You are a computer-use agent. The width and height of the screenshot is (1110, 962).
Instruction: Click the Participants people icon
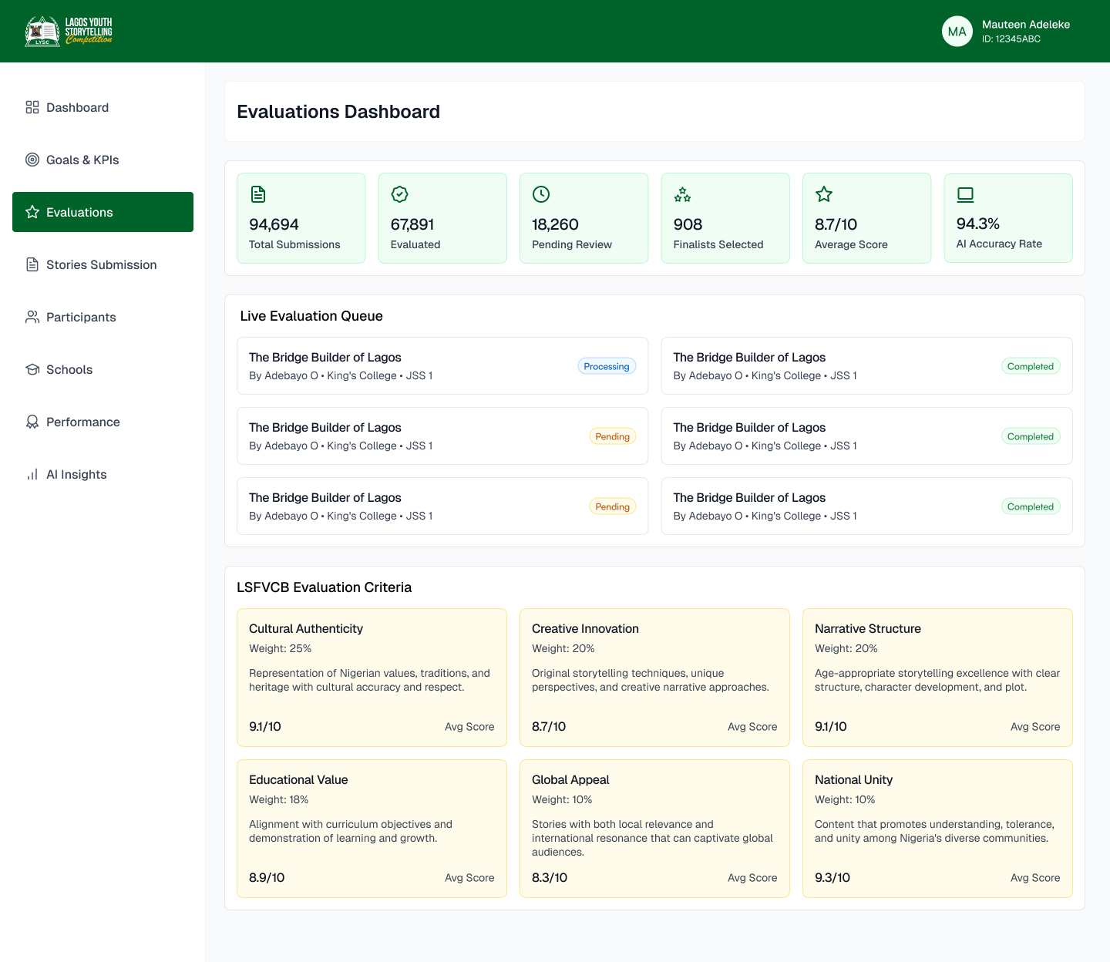point(32,317)
